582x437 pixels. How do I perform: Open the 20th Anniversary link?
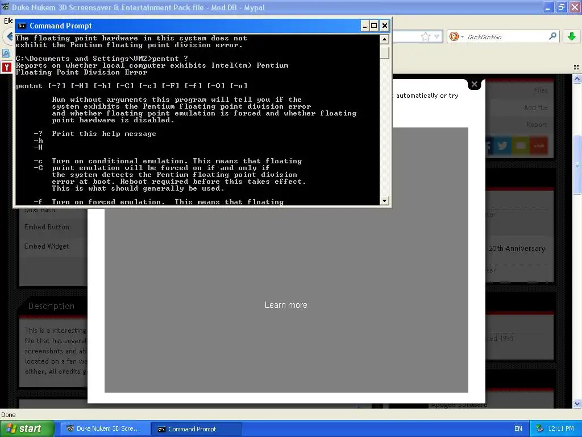point(517,249)
